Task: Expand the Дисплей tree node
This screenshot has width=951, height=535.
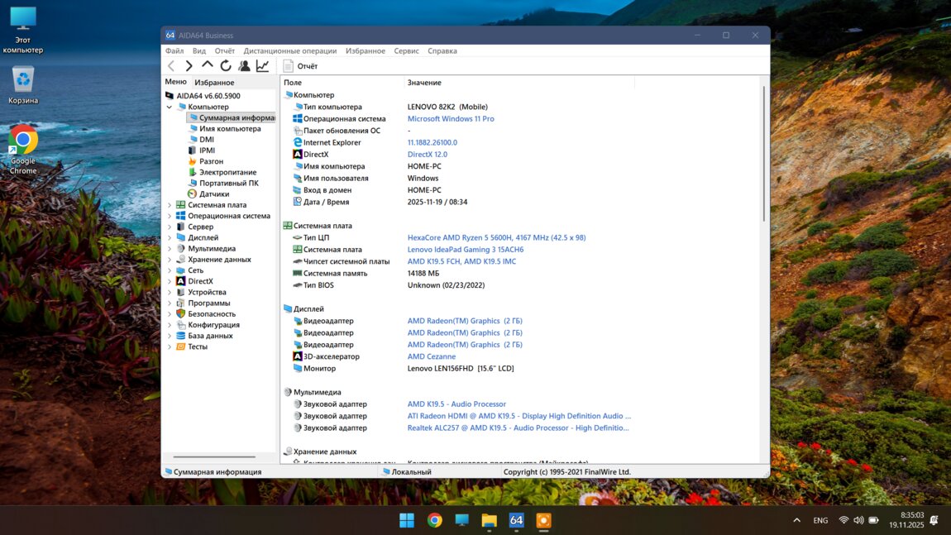Action: pos(170,237)
